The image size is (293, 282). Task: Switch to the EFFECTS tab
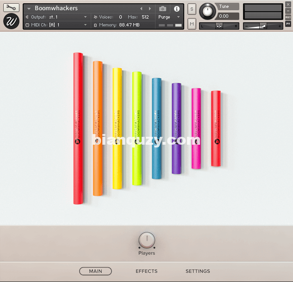(146, 271)
